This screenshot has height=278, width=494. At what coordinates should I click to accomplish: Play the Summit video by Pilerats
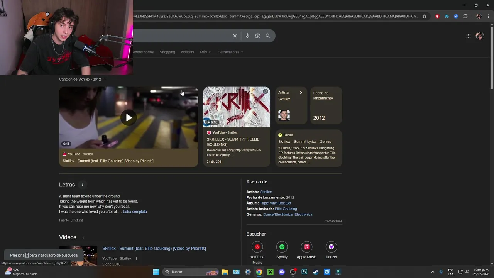[x=129, y=118]
